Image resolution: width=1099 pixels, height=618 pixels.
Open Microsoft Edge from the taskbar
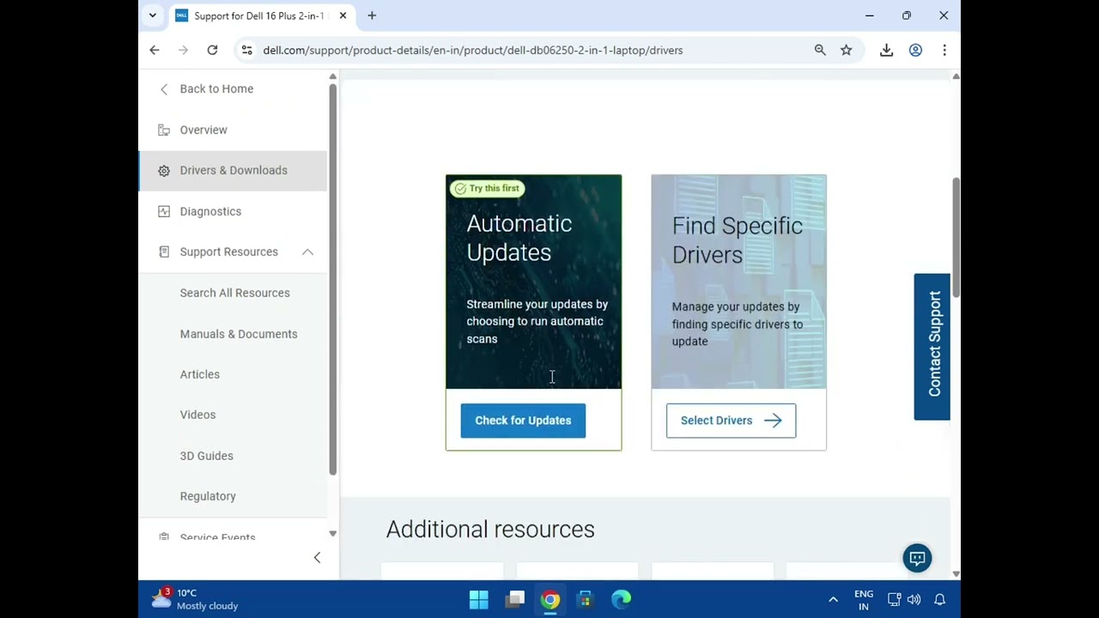click(x=621, y=599)
